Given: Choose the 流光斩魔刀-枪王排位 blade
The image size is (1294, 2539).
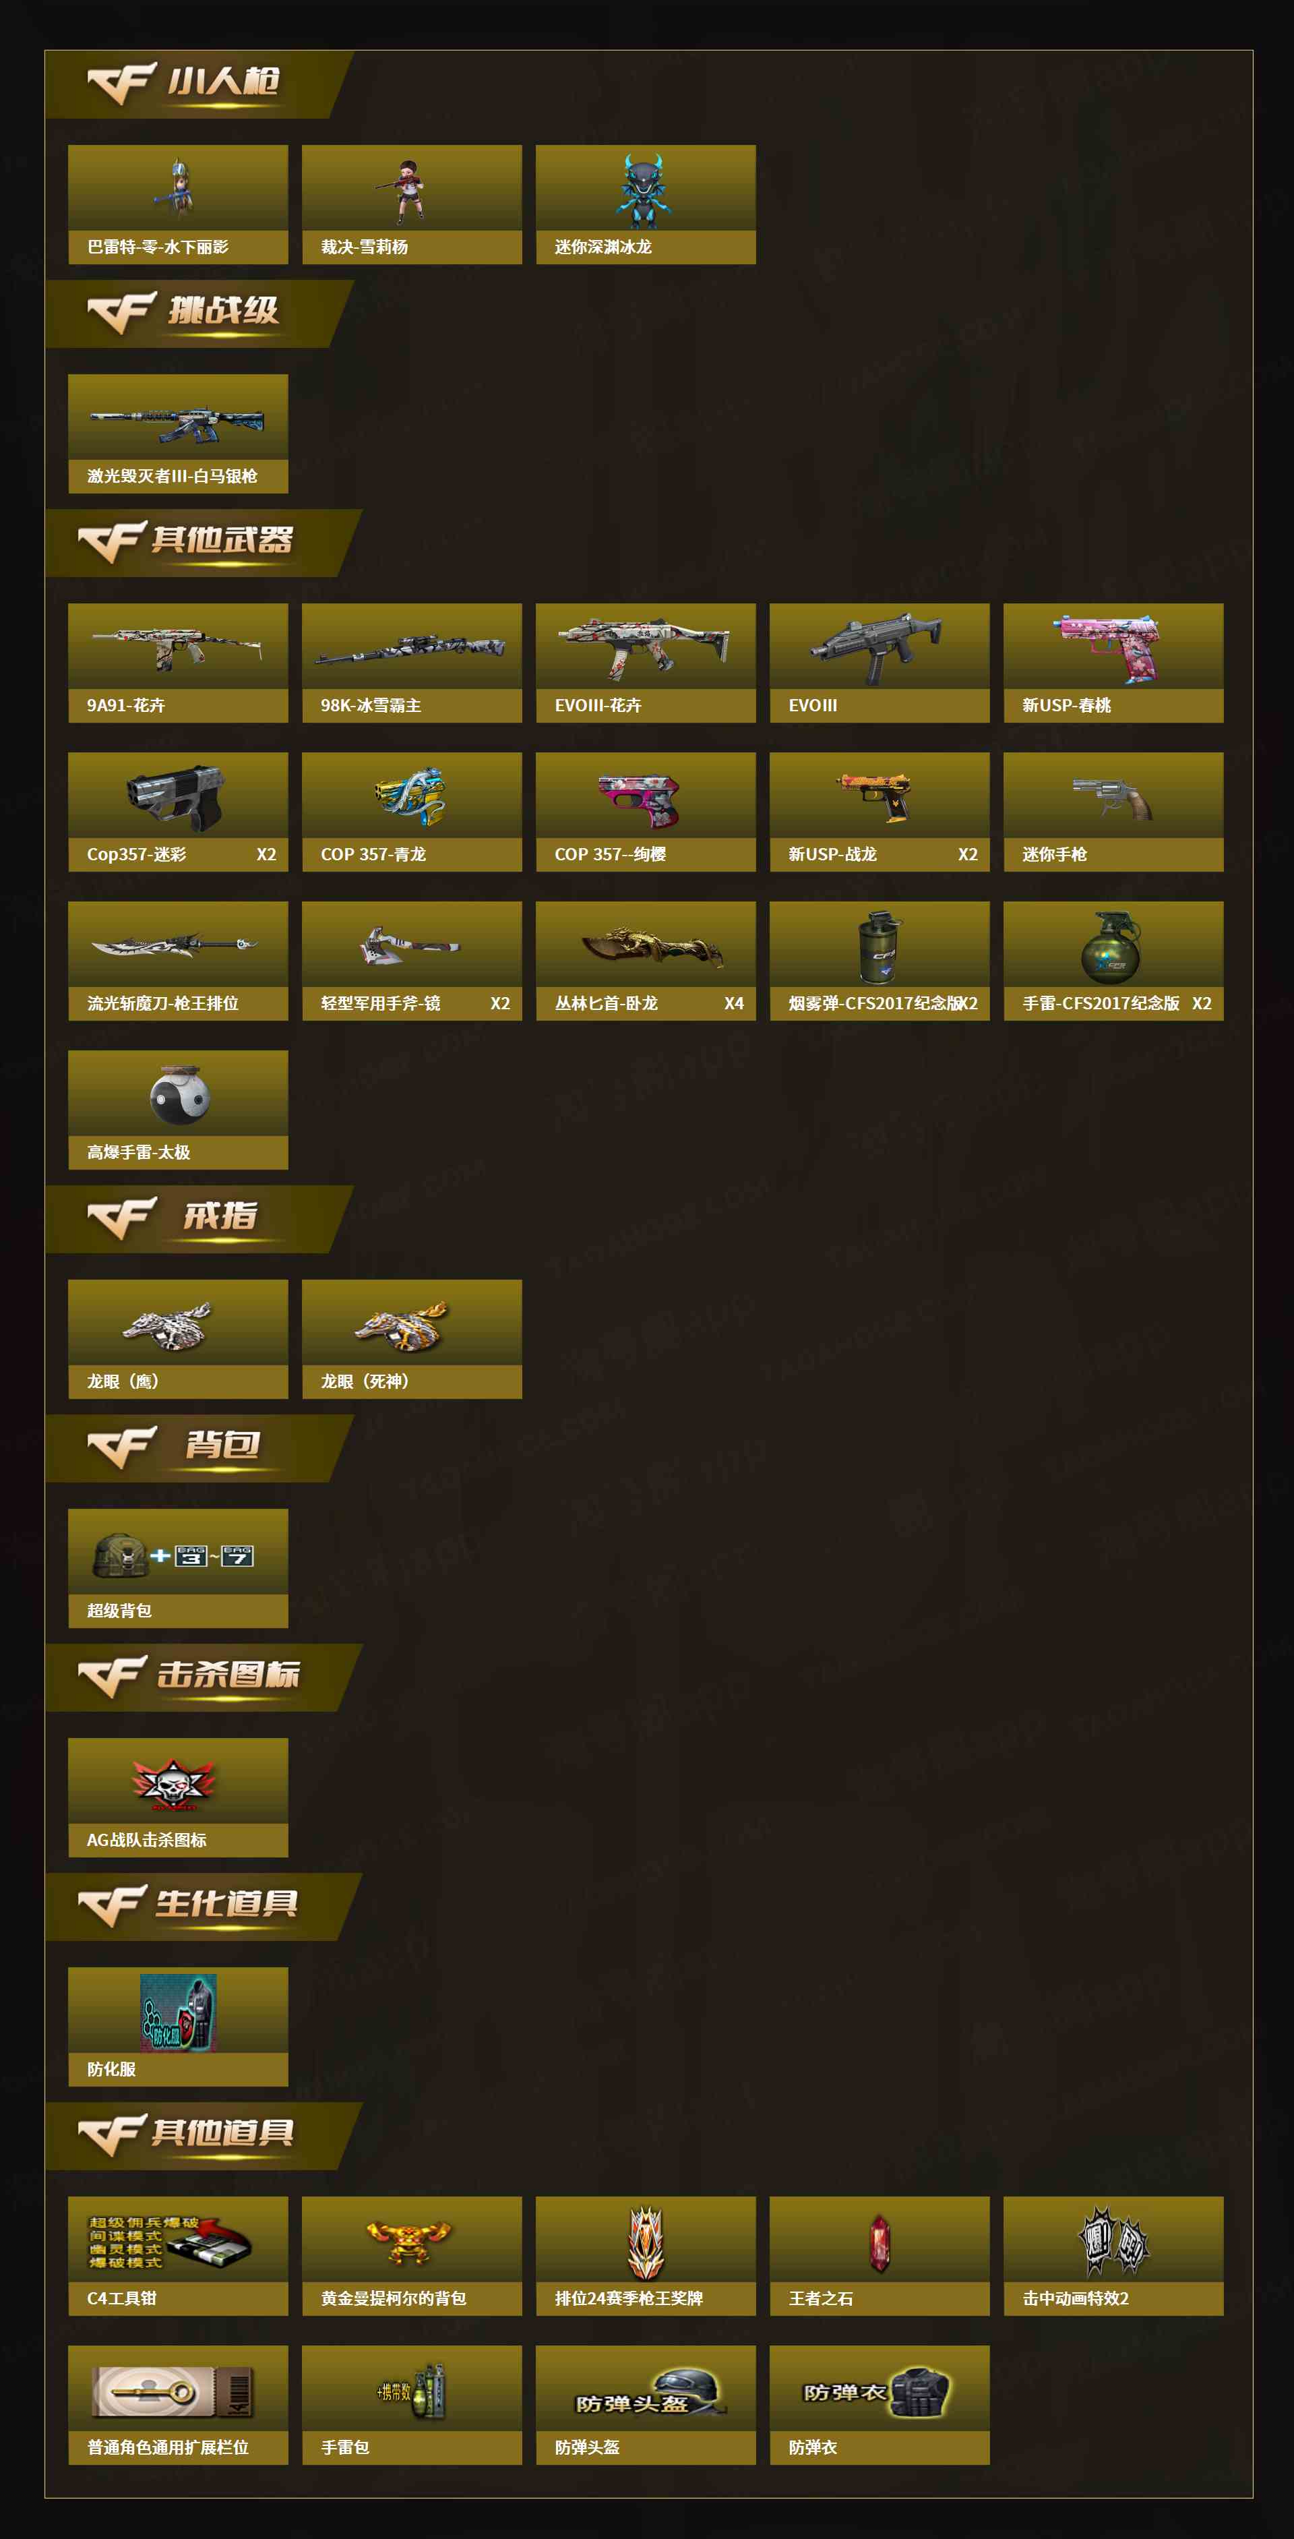Looking at the screenshot, I should click(179, 960).
